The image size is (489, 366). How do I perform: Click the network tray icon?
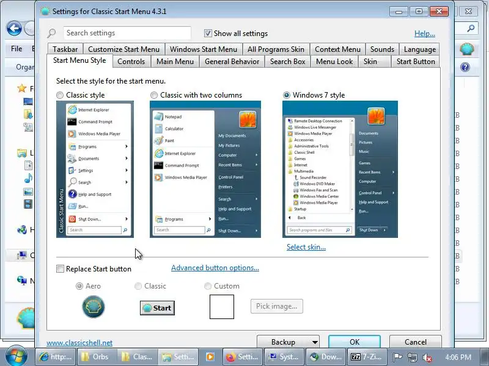click(413, 357)
